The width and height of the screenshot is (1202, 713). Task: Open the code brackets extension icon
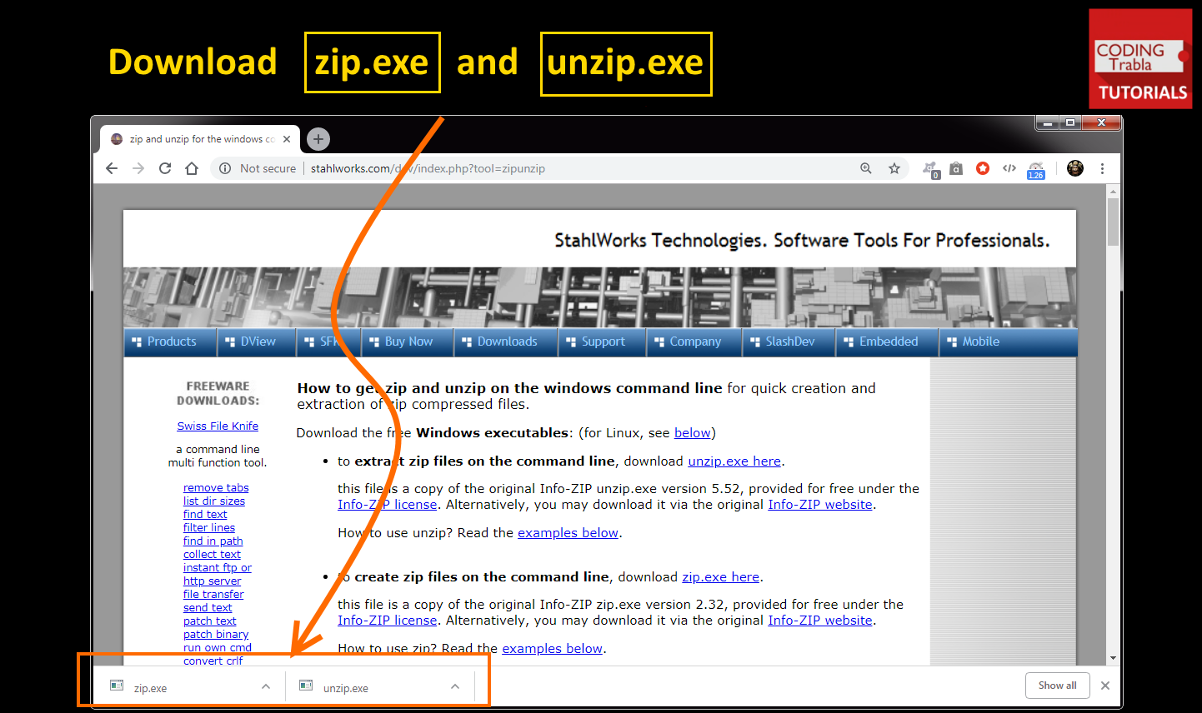[x=1009, y=168]
